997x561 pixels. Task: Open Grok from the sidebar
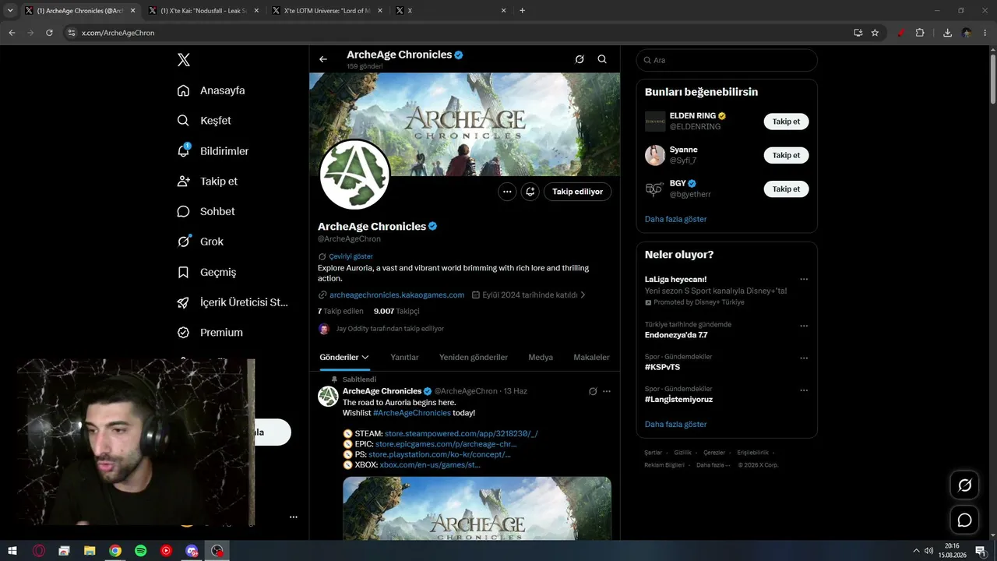click(200, 242)
